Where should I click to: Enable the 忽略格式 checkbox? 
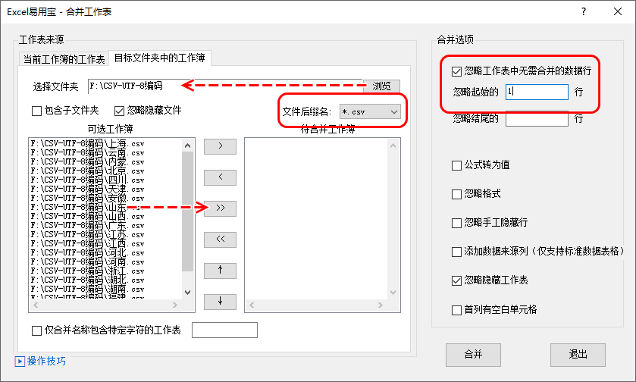pos(456,194)
